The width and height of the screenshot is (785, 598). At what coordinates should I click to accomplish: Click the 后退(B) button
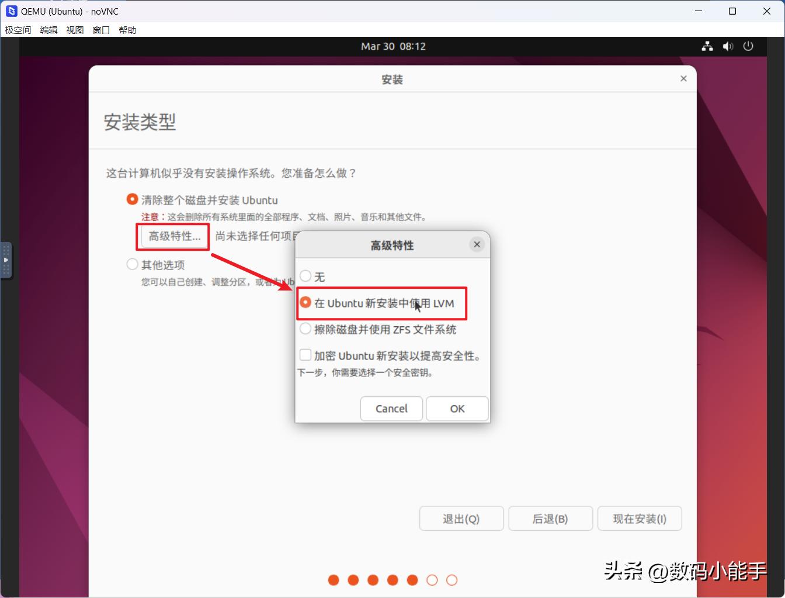tap(550, 519)
